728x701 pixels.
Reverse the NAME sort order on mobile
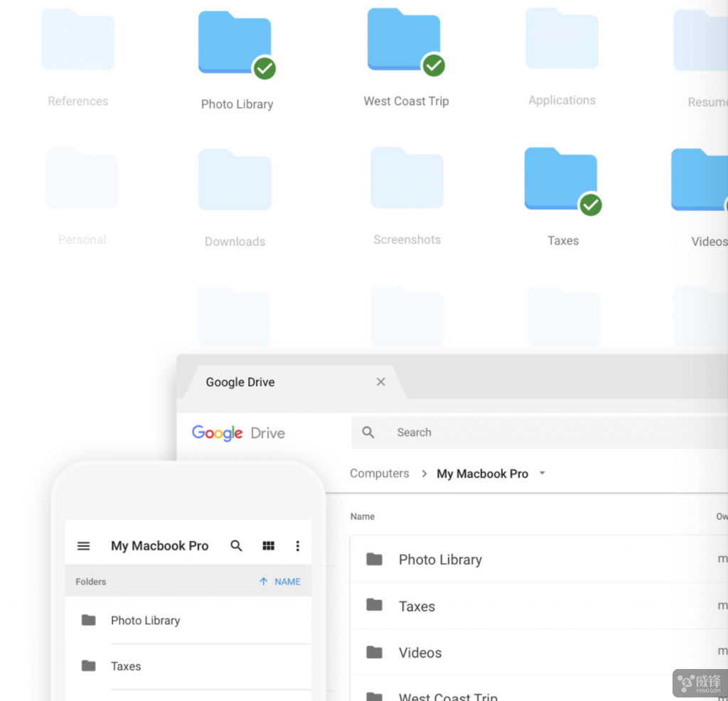[x=280, y=582]
